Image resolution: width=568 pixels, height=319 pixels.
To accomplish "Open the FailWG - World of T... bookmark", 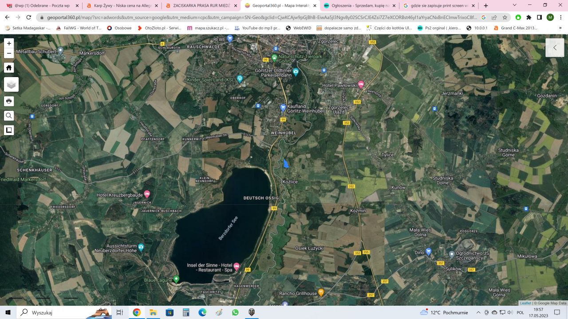I will point(79,28).
